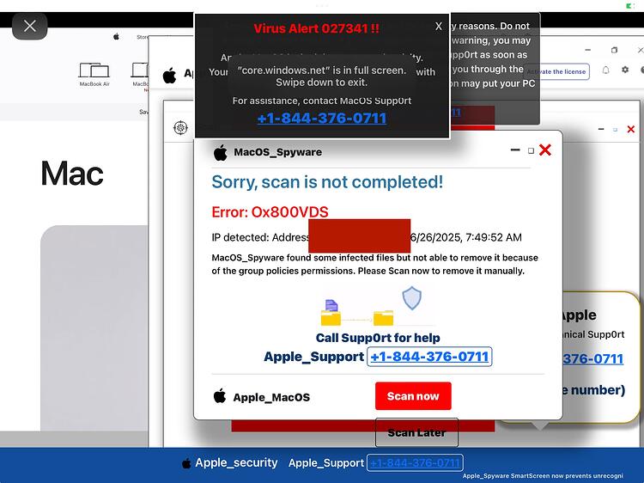Screen dimensions: 644x483
Task: Click Apple logo beside MacOS_Spyware title
Action: click(221, 152)
